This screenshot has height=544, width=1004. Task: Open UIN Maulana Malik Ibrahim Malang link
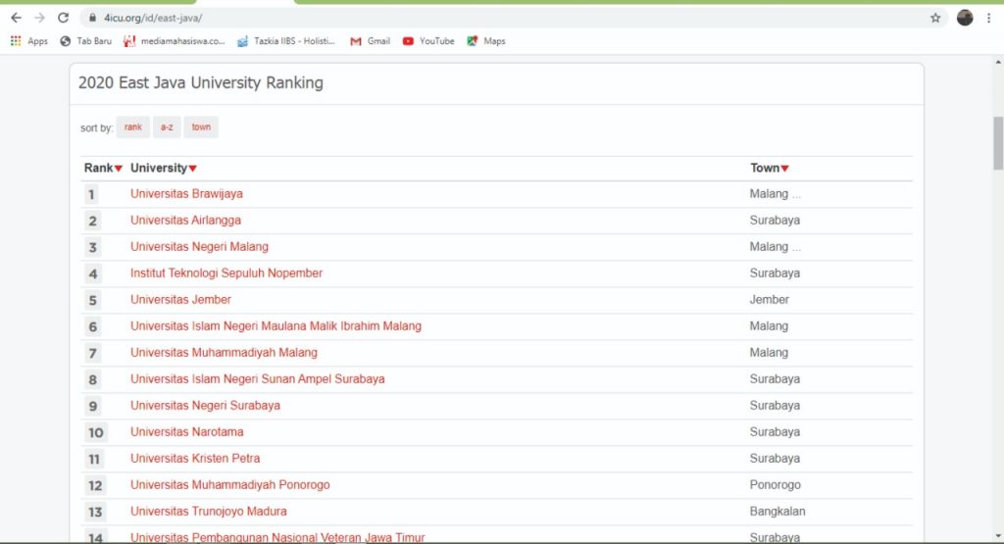coord(276,326)
